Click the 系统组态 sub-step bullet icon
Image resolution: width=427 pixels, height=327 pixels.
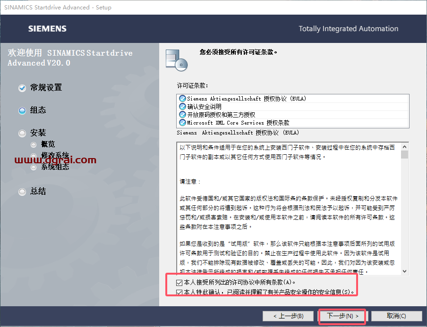click(x=34, y=167)
